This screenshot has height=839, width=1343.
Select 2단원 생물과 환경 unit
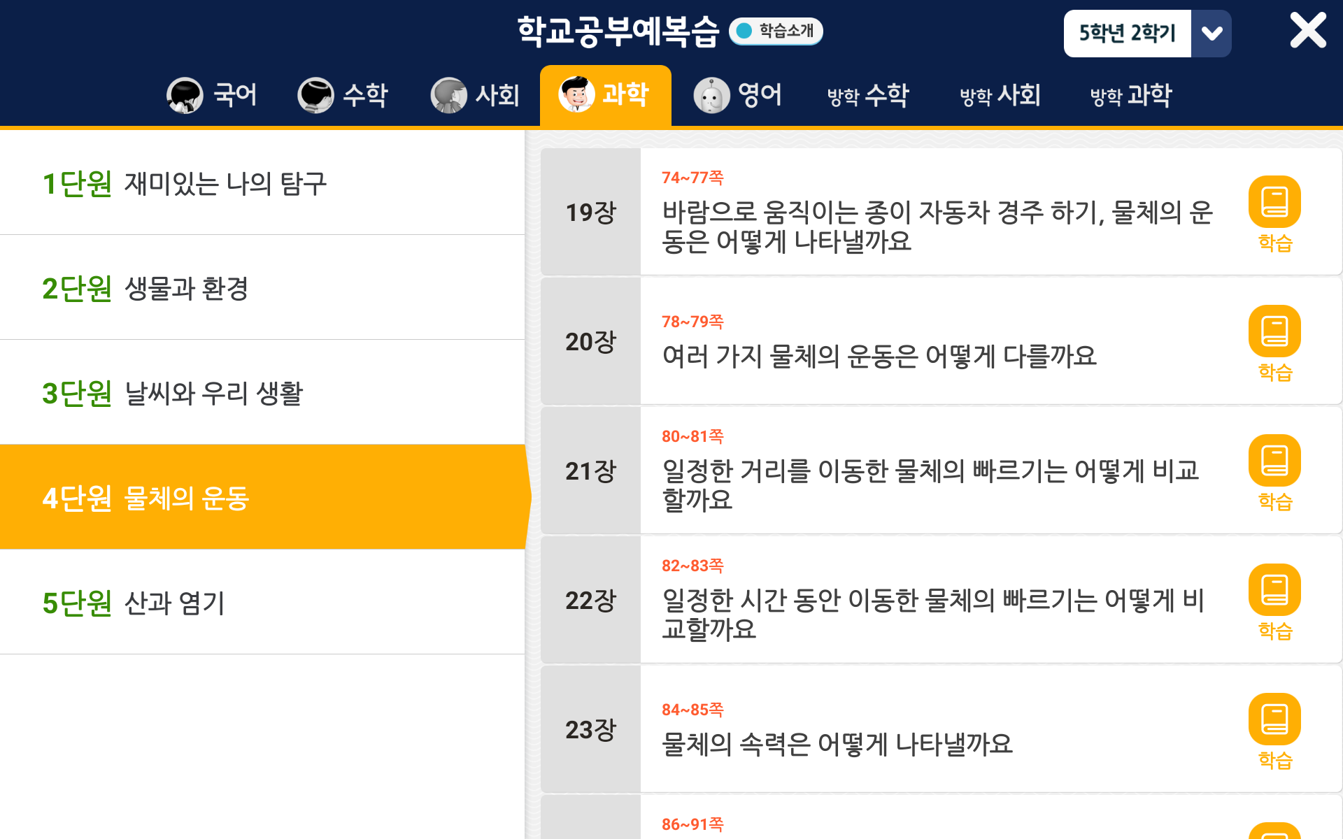pos(262,287)
